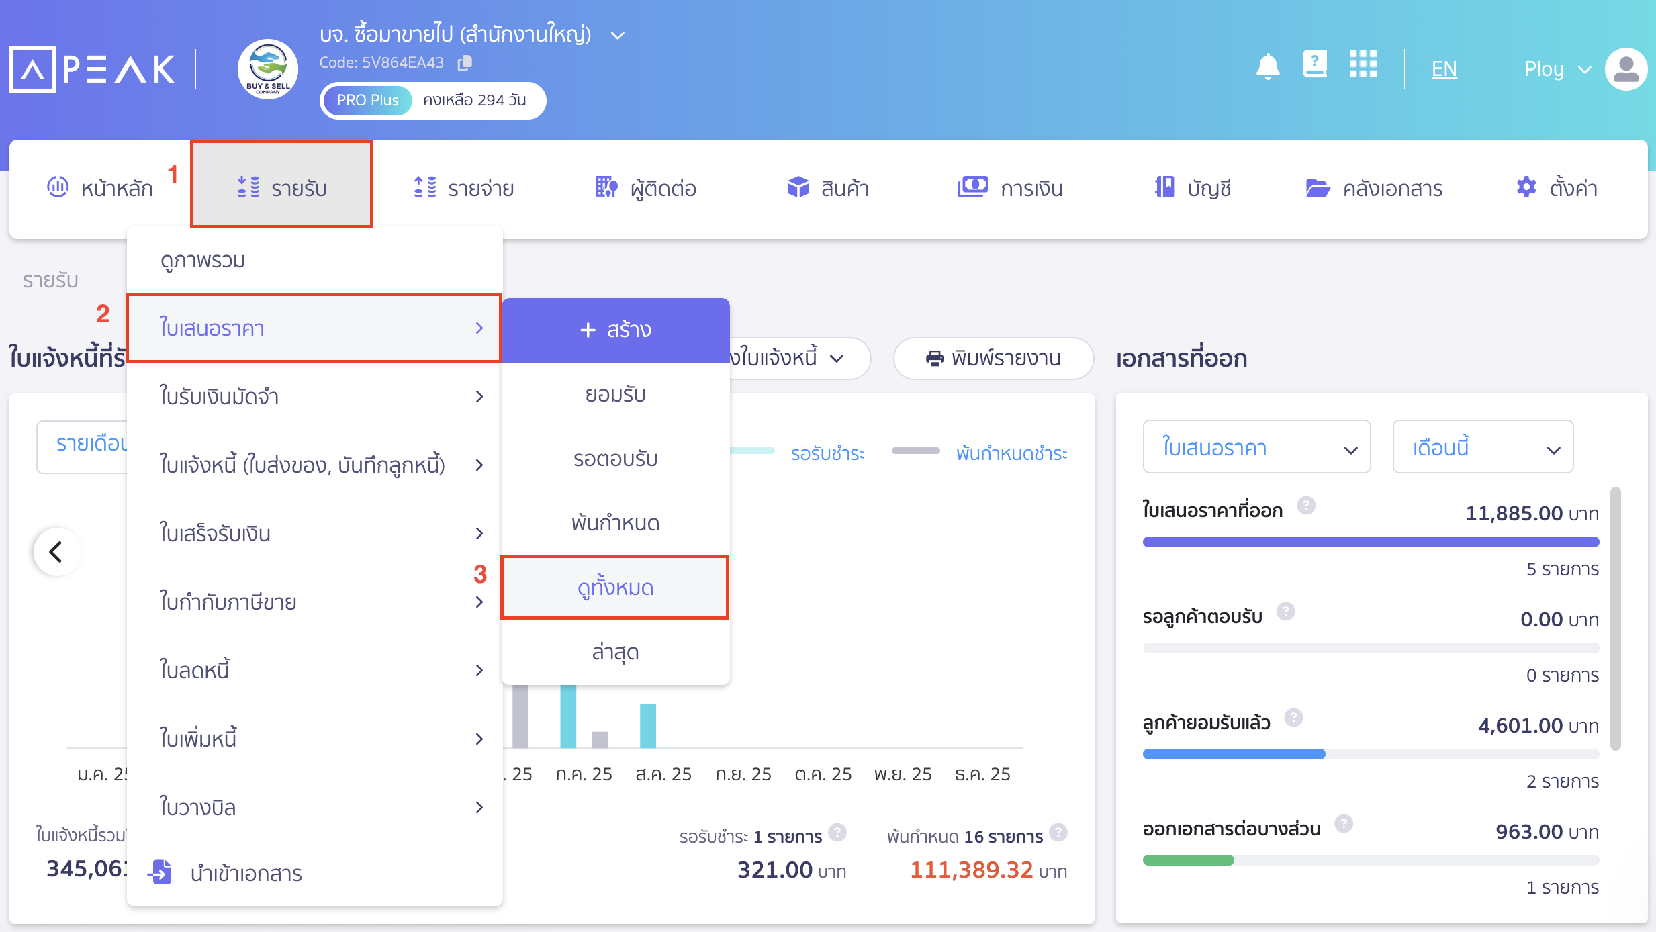Open the notifications bell
Viewport: 1656px width, 932px height.
click(x=1268, y=67)
